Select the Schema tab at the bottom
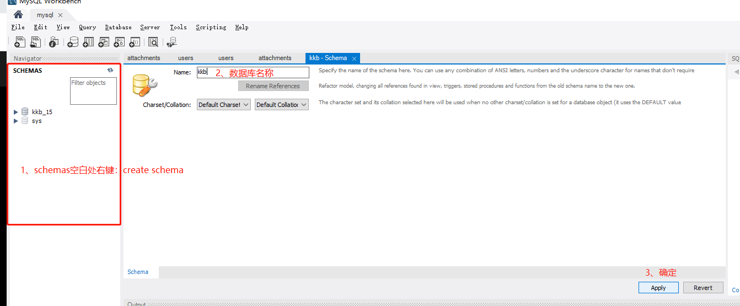 (x=138, y=272)
